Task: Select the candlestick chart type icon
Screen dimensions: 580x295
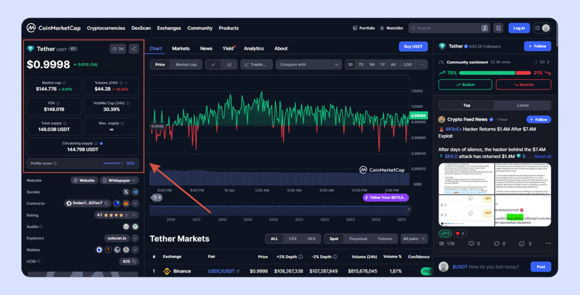Action: click(x=229, y=65)
